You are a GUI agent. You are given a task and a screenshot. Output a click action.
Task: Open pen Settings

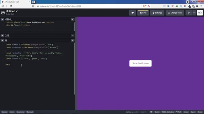point(157,13)
